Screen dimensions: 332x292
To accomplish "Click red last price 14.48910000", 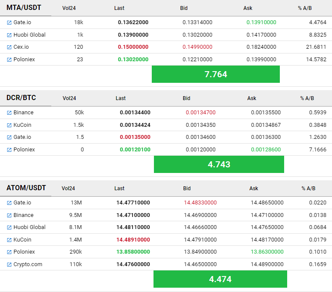I will (x=133, y=240).
